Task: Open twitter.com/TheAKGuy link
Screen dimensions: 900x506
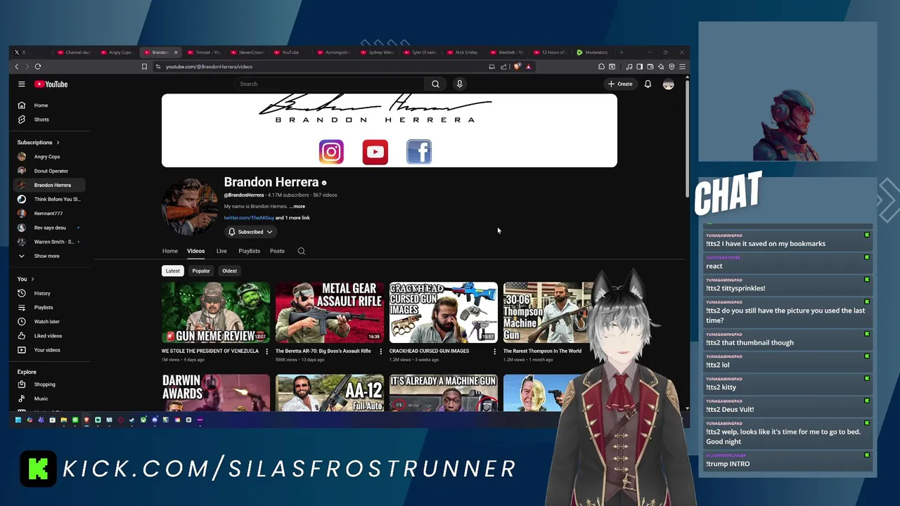Action: (249, 218)
